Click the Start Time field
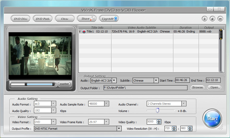Image resolution: width=230 pixels, height=138 pixels. point(182,80)
